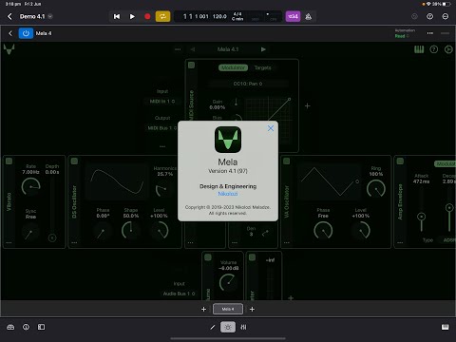Image resolution: width=456 pixels, height=342 pixels.
Task: Adjust DS Oscillator Level knob
Action: pos(159,230)
